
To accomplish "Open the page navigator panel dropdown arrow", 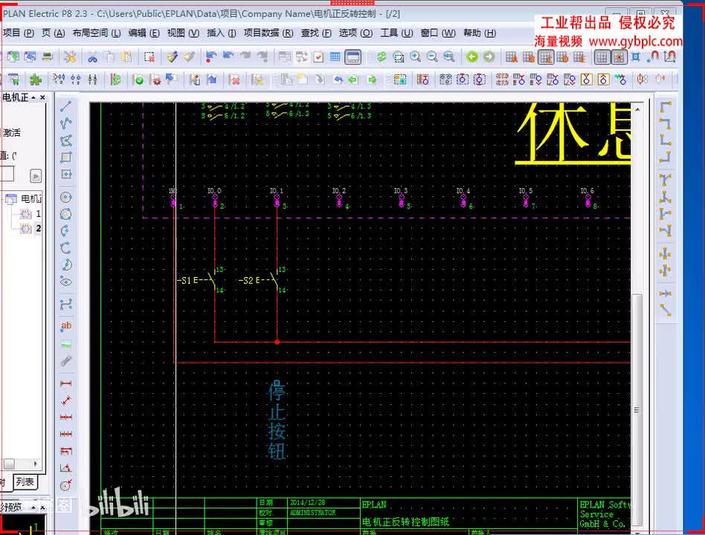I will click(33, 97).
